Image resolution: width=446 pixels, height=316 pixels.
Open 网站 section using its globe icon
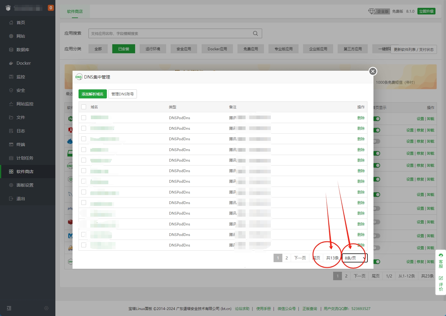(11, 36)
